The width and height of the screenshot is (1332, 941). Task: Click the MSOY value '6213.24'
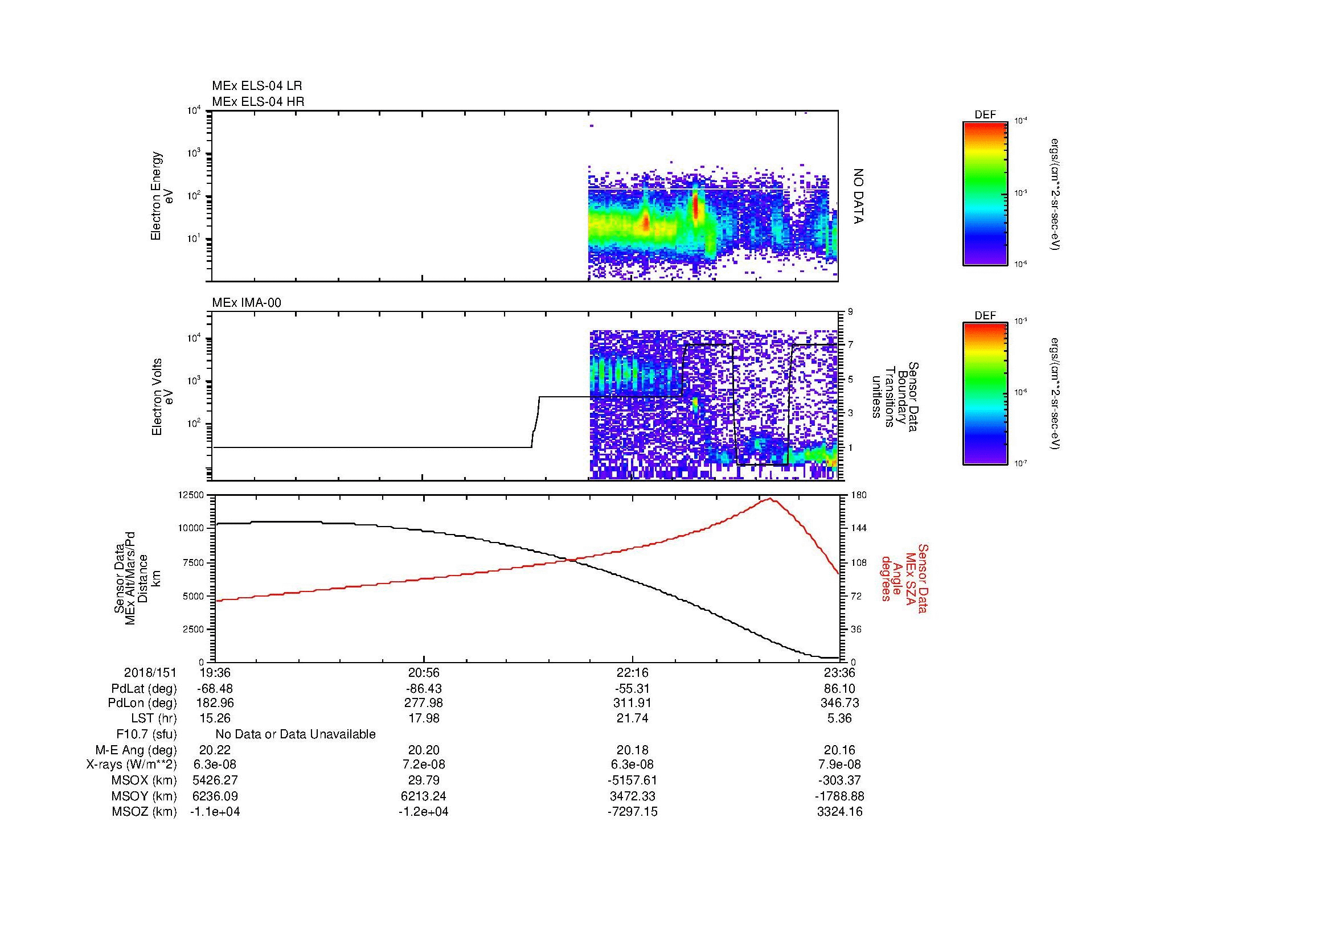424,796
